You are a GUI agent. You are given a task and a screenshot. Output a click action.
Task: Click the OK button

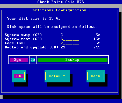[x=19, y=76]
